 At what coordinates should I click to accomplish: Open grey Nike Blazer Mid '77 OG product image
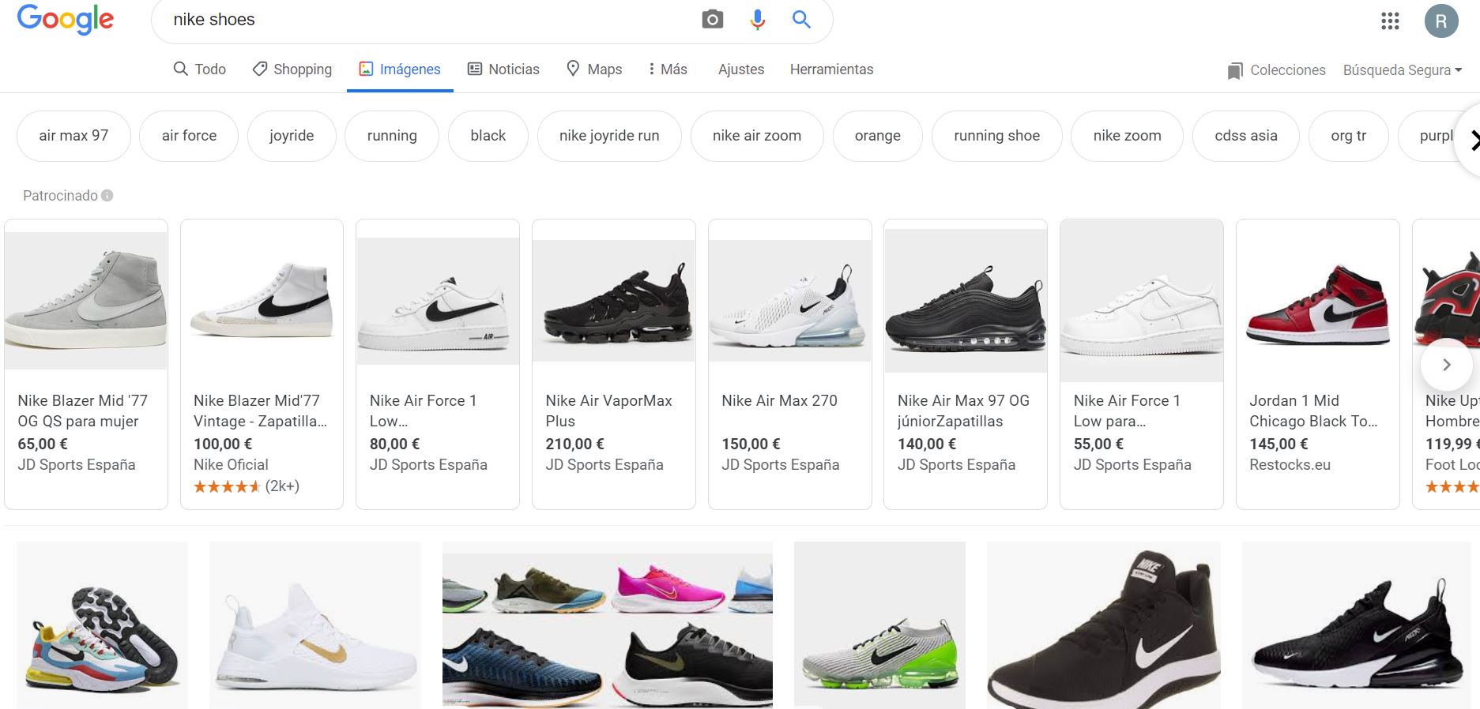[x=86, y=300]
